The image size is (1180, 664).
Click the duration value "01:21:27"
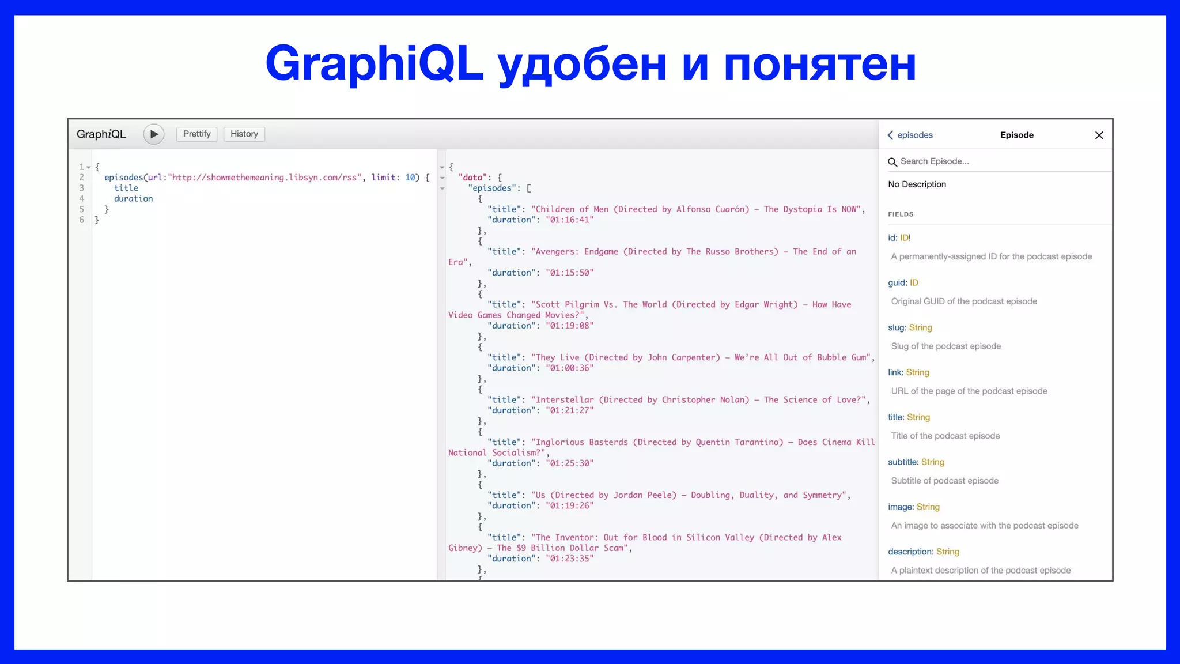(569, 411)
